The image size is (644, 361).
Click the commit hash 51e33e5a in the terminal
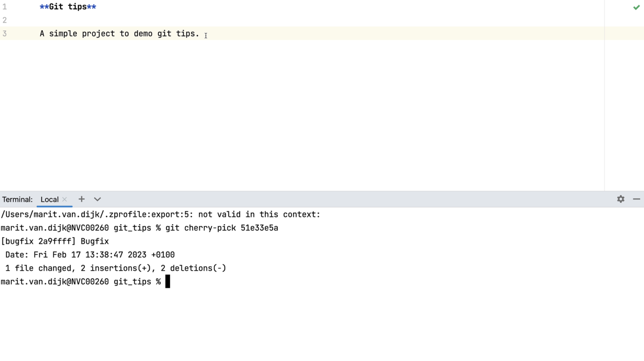click(x=259, y=228)
